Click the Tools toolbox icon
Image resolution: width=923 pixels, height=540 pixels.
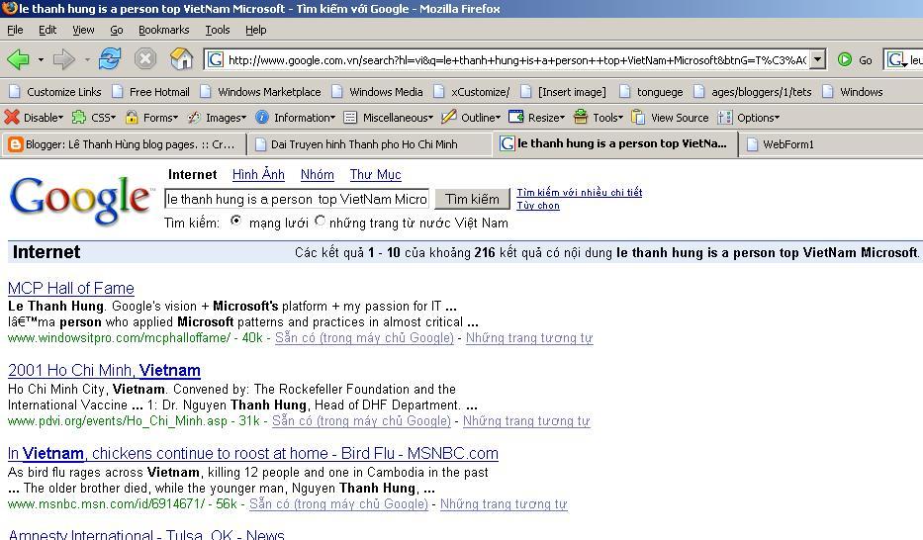click(x=581, y=117)
